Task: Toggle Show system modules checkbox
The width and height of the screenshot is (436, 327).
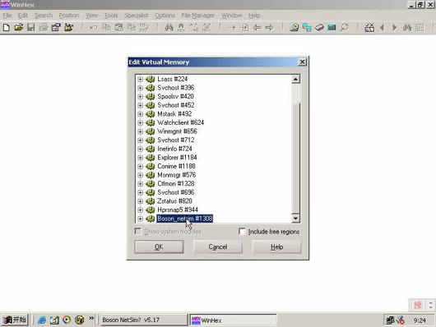Action: click(x=137, y=231)
